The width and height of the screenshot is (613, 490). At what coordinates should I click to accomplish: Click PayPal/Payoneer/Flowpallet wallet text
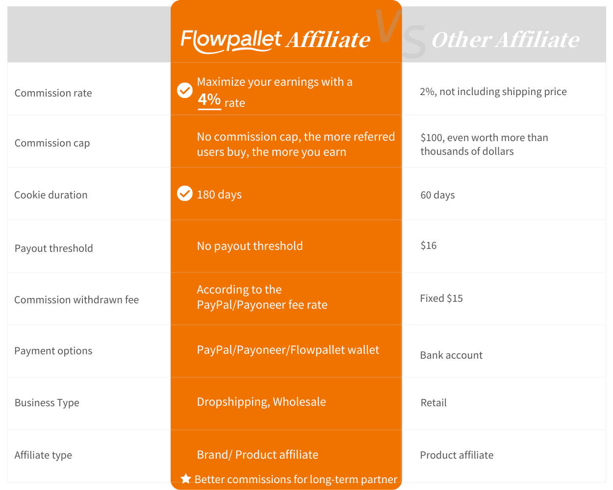[x=288, y=350]
